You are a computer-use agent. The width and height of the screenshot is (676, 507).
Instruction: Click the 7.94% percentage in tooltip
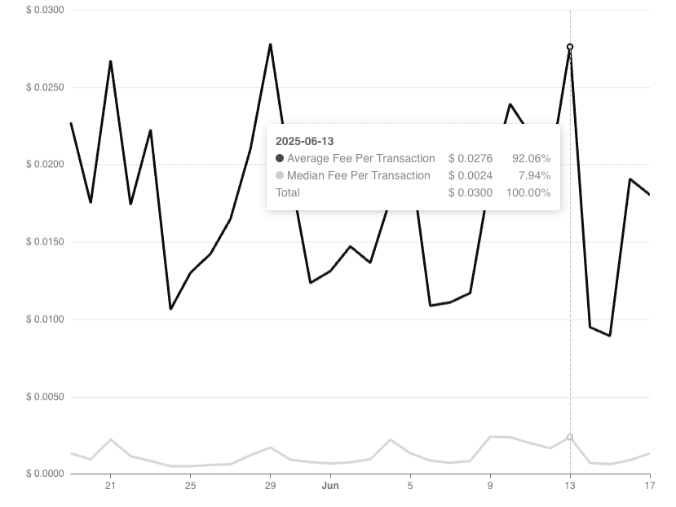click(x=534, y=175)
